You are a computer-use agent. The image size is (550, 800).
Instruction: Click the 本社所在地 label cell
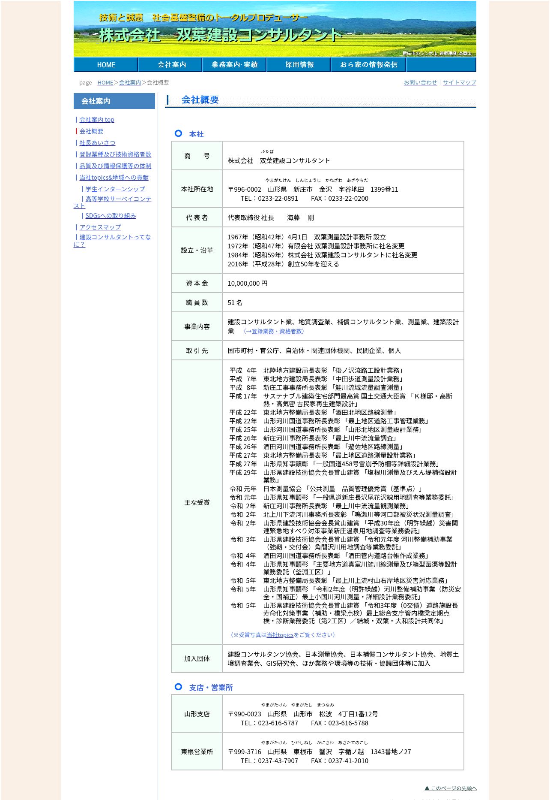pos(197,189)
